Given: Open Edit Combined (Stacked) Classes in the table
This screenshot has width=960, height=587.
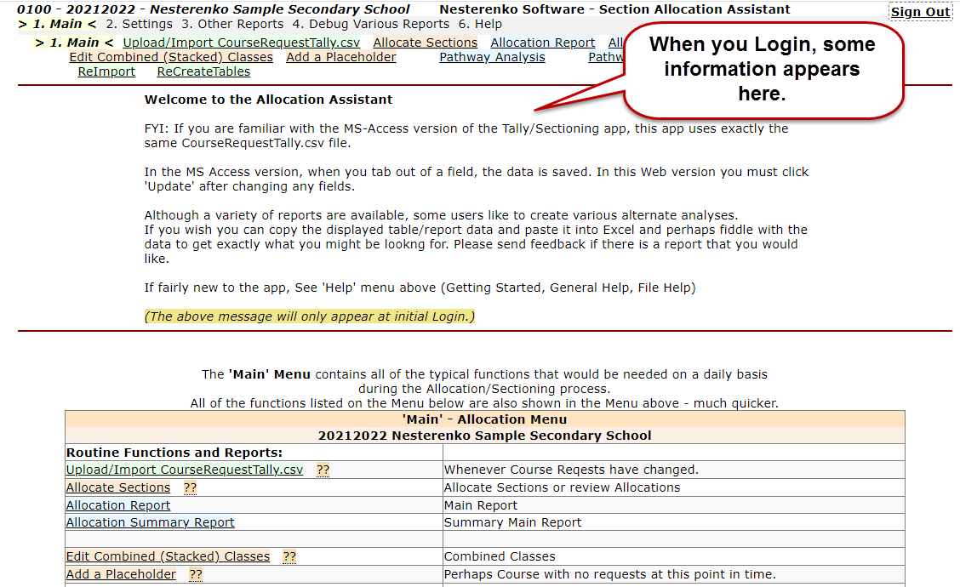Looking at the screenshot, I should coord(168,557).
